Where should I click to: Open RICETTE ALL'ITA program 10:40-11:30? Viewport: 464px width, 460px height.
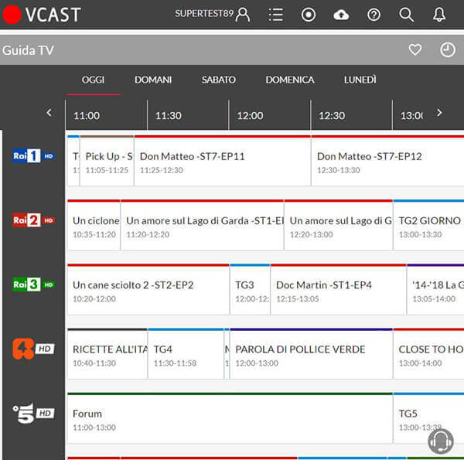[x=107, y=354]
